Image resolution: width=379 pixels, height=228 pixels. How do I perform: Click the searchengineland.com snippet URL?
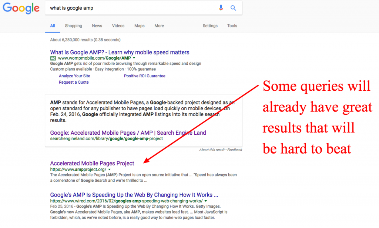tap(106, 139)
